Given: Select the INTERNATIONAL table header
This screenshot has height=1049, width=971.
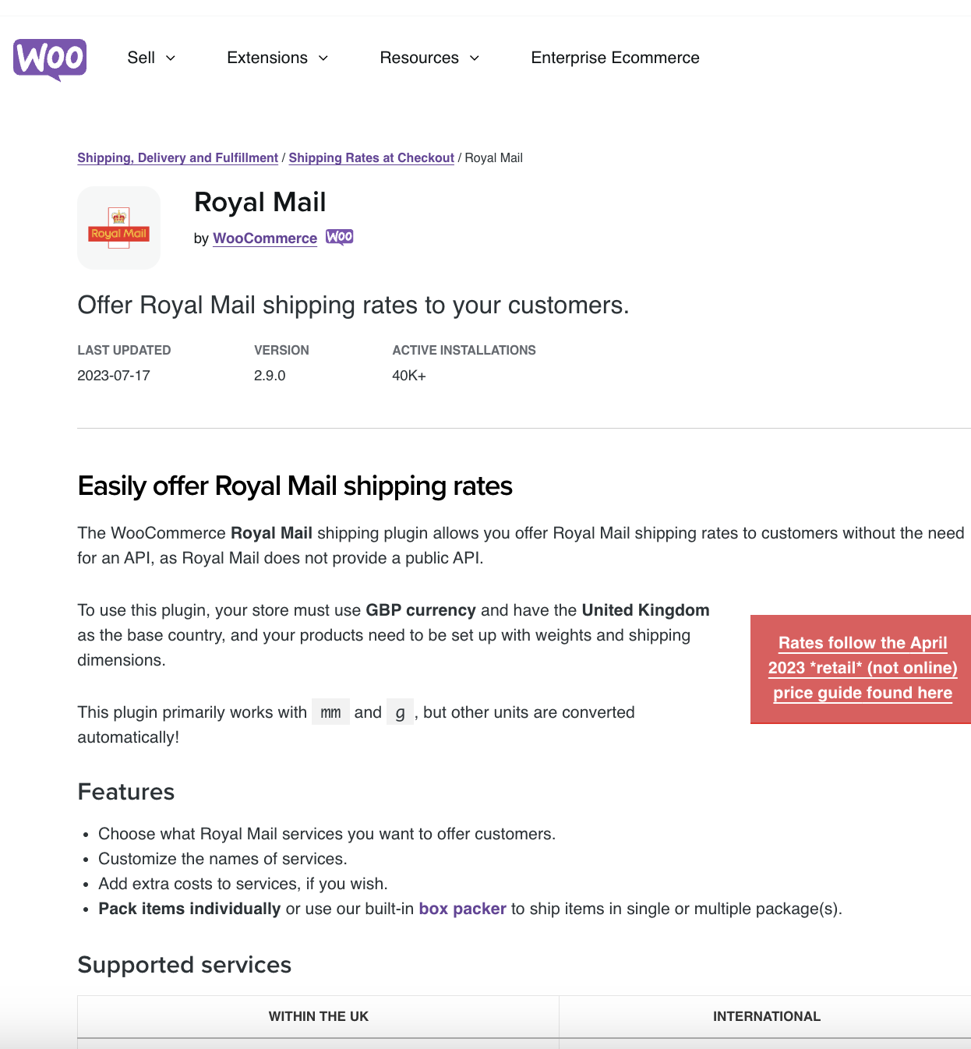Looking at the screenshot, I should (766, 1016).
